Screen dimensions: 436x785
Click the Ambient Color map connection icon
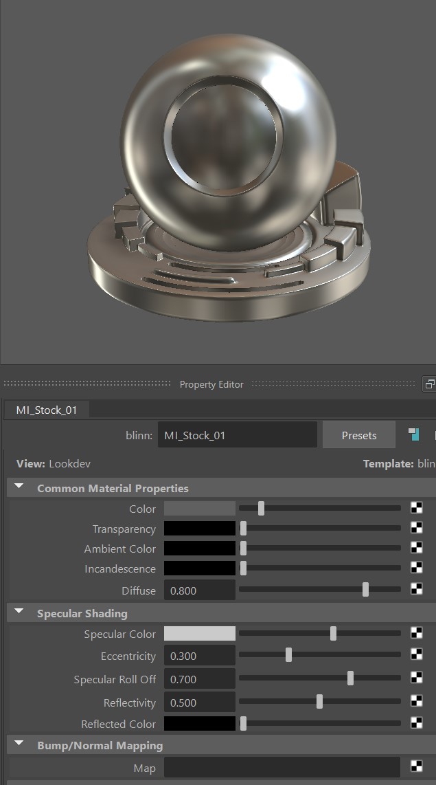[417, 548]
